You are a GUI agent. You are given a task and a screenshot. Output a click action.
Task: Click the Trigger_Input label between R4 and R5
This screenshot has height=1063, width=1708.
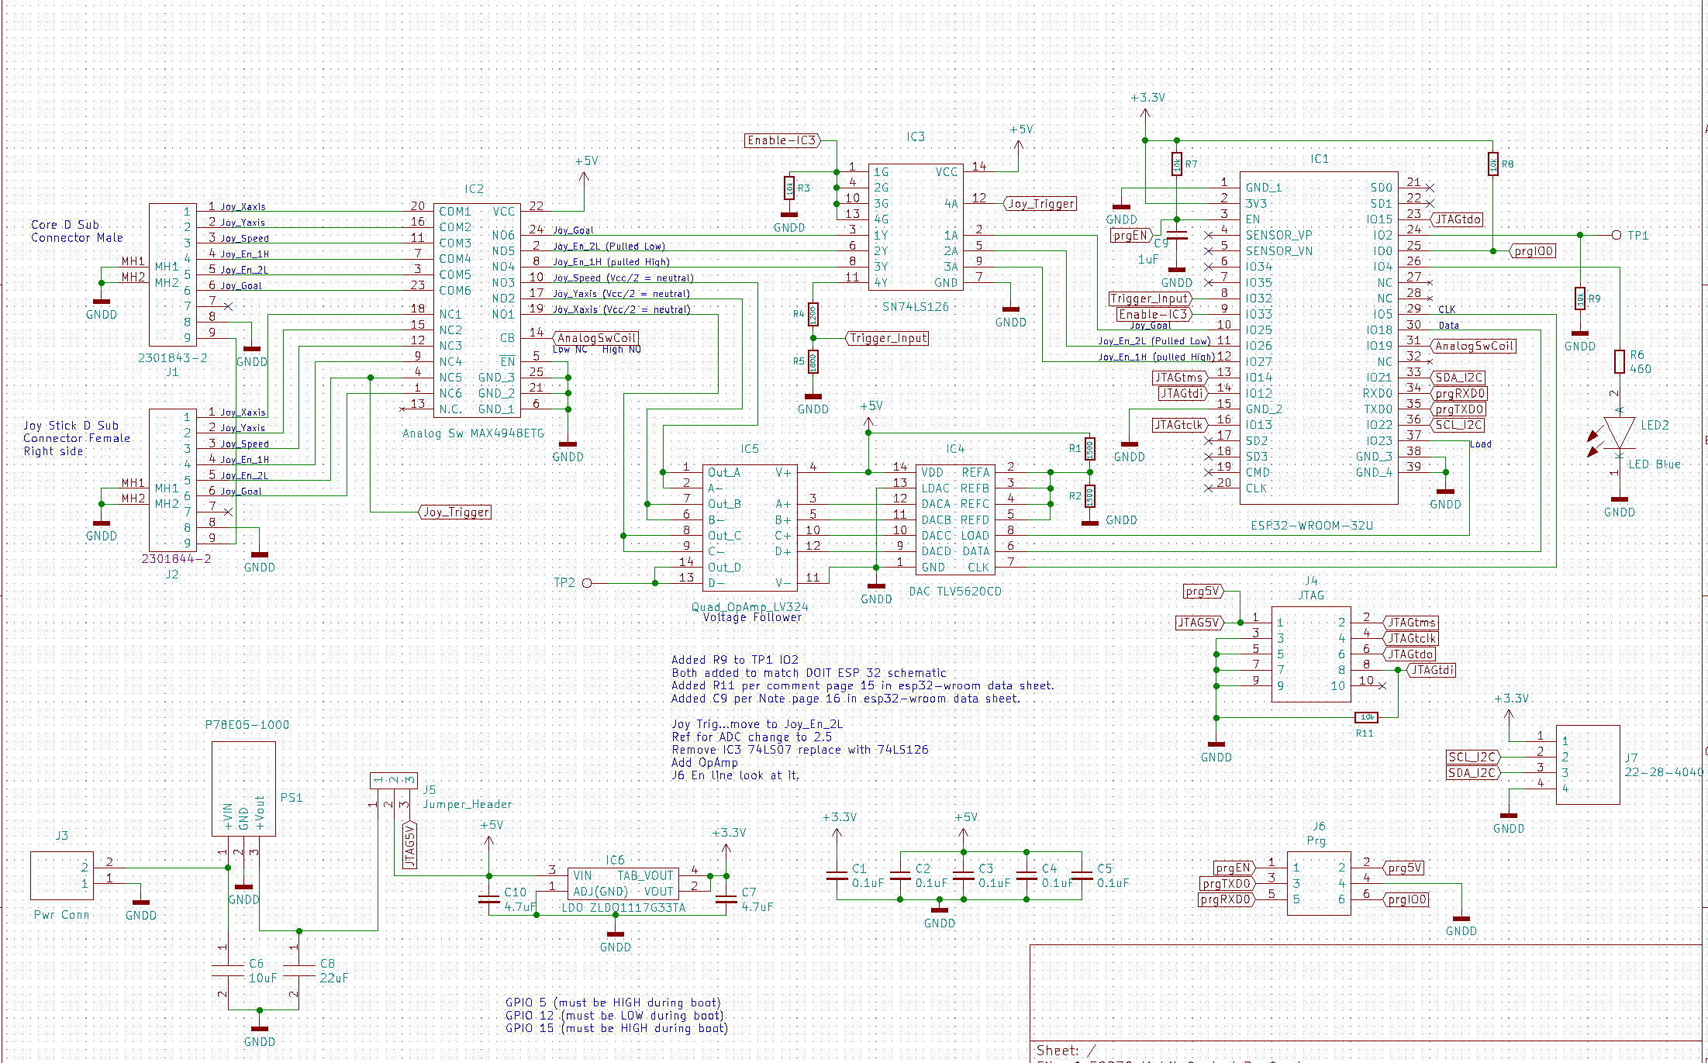[x=887, y=338]
